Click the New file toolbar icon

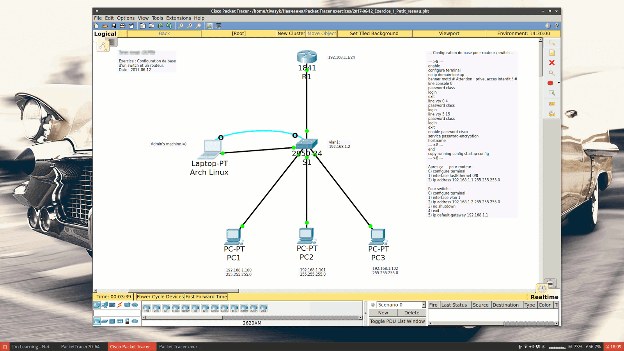[x=96, y=26]
